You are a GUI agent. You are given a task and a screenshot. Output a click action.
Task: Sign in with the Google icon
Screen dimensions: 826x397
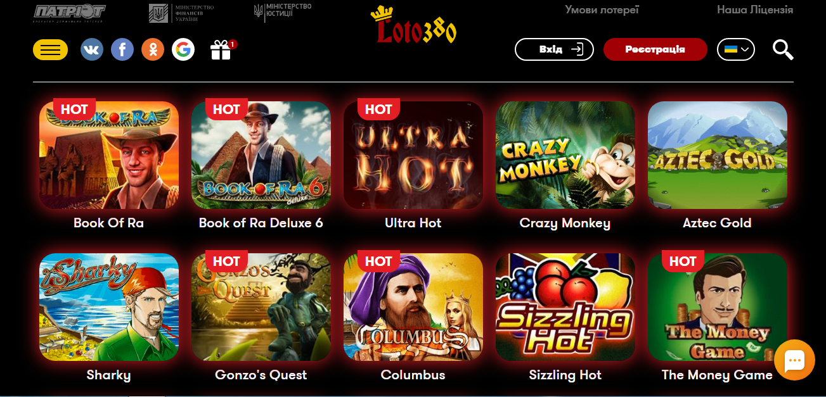[x=183, y=49]
